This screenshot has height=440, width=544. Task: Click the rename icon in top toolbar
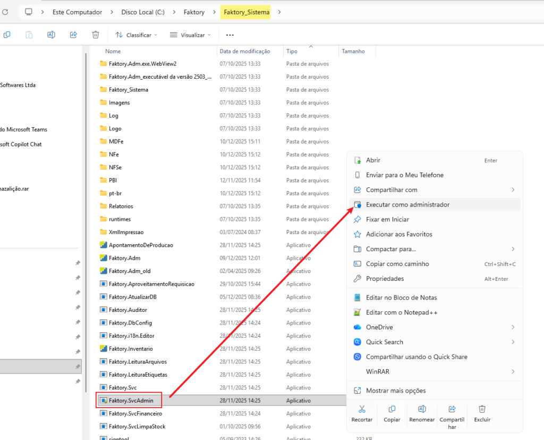click(51, 35)
